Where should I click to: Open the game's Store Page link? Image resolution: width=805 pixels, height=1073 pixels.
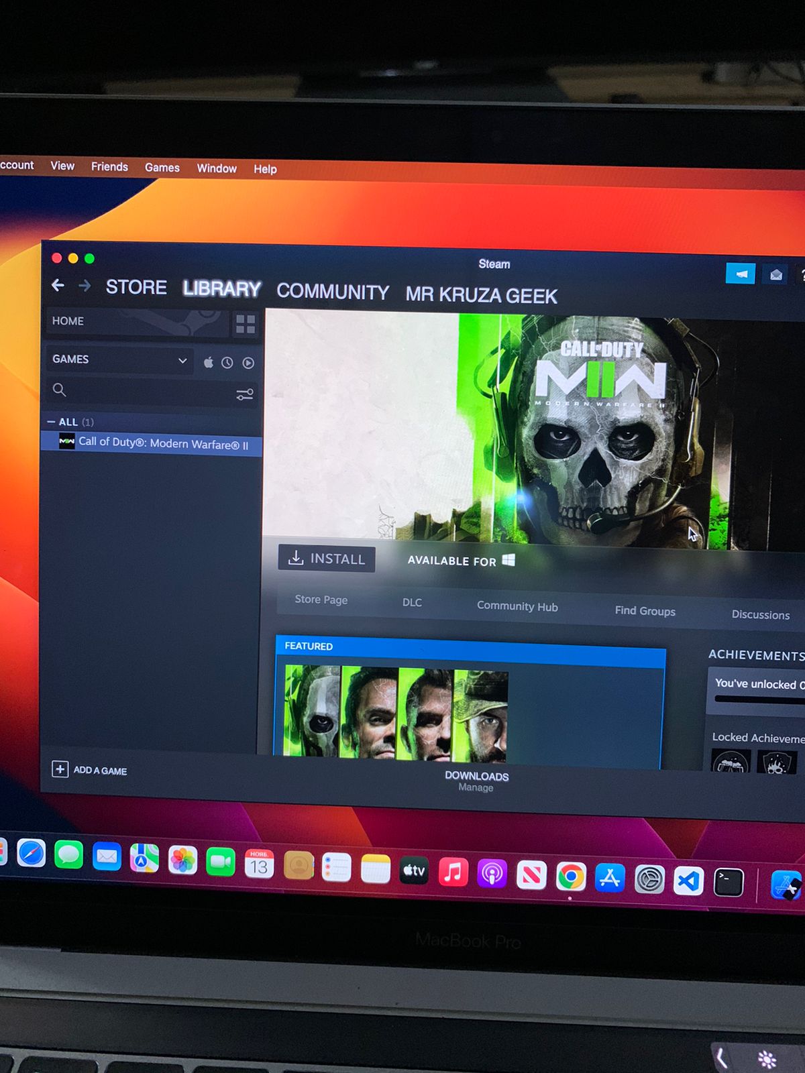[x=321, y=600]
